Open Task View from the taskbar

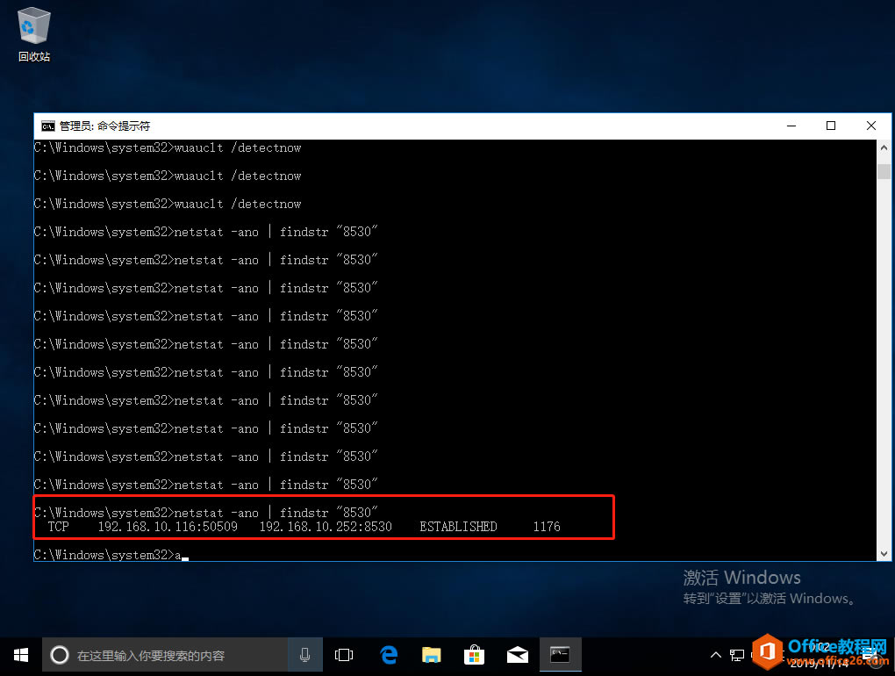pyautogui.click(x=344, y=656)
